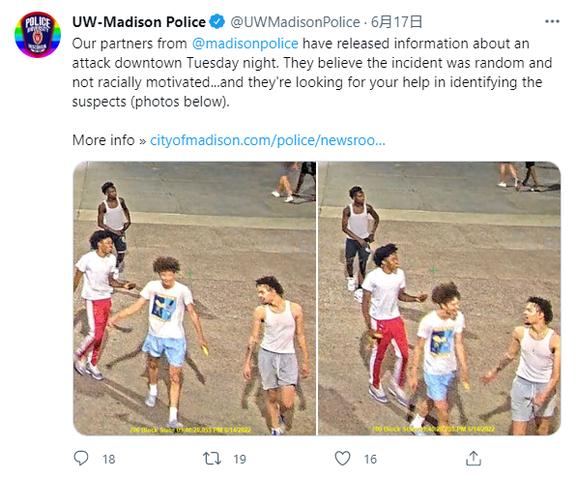Screen dimensions: 577x478
Task: Open the @madisonpolice mention link
Action: [245, 44]
